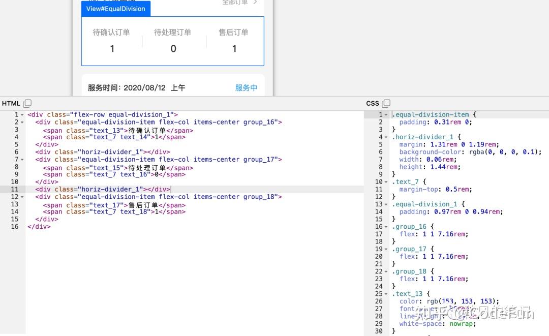Collapse the .equal-division-item CSS rule

pos(385,114)
